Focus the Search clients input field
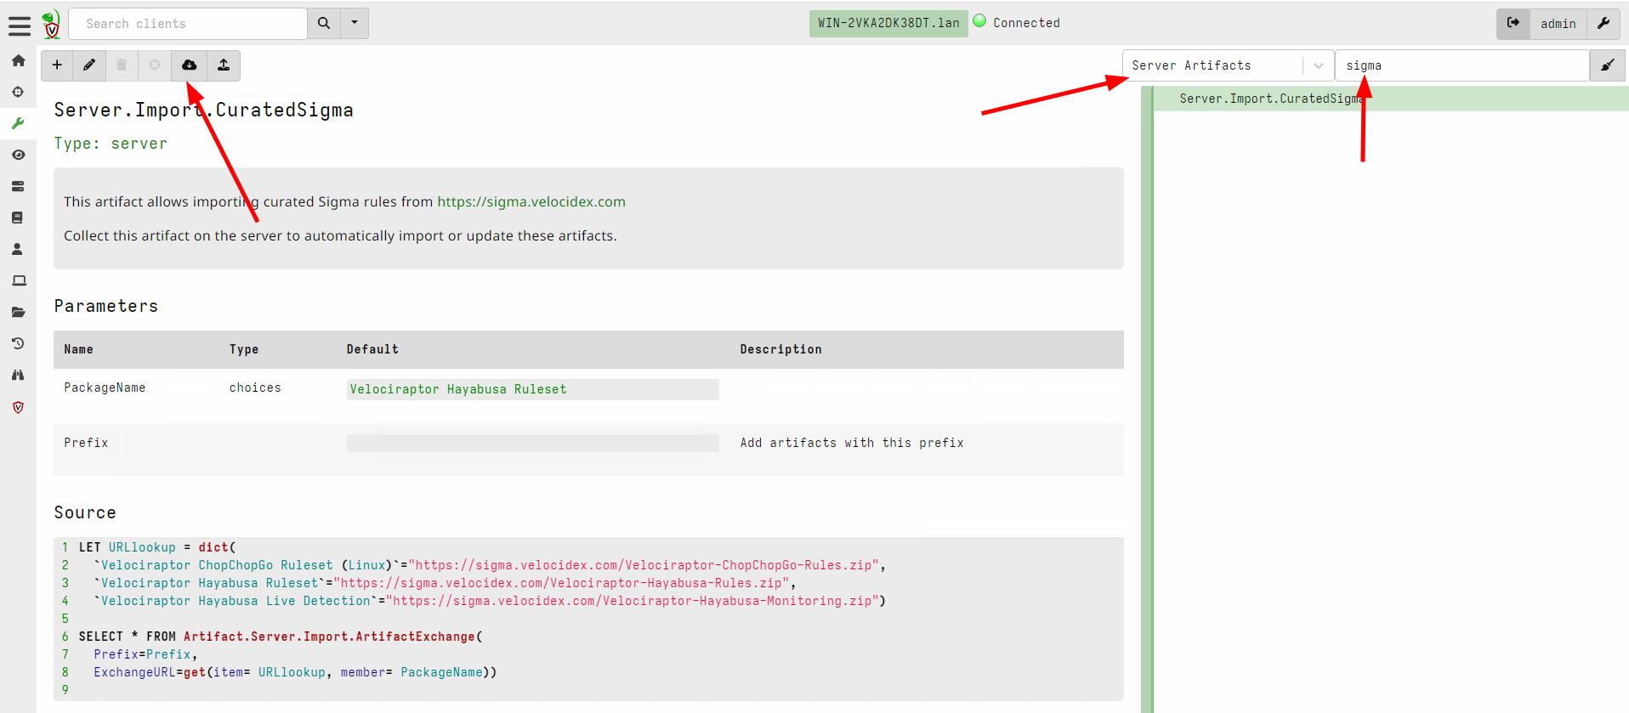The image size is (1629, 713). coord(188,24)
